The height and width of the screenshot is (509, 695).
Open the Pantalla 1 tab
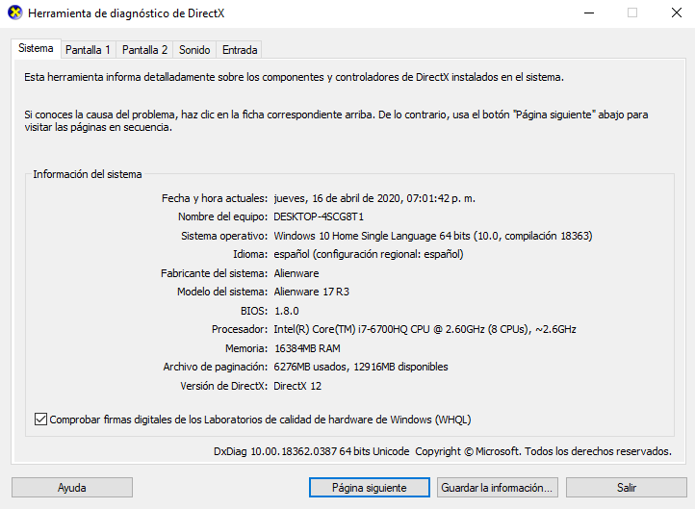[x=88, y=50]
